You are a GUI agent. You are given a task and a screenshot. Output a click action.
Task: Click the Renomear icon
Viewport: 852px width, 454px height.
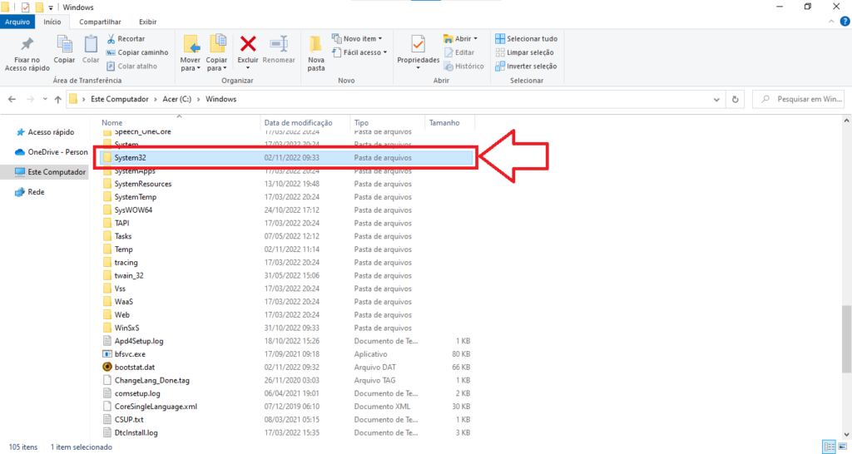279,44
